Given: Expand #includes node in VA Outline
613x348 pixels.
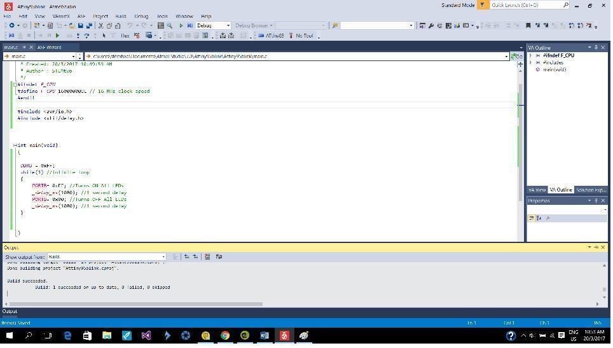Looking at the screenshot, I should pyautogui.click(x=530, y=62).
